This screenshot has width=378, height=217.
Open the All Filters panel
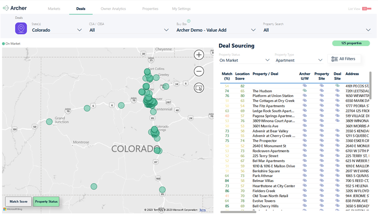point(344,59)
